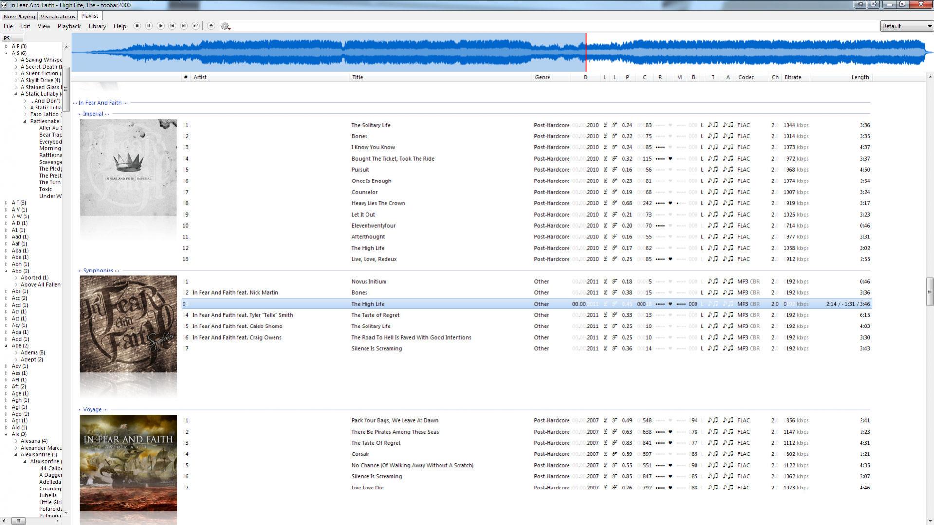Open the gear settings toolbar menu
The image size is (934, 525).
(225, 26)
